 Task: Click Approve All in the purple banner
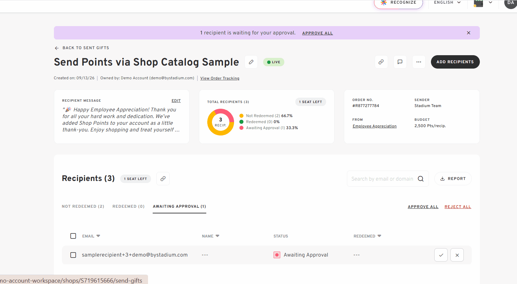click(317, 33)
